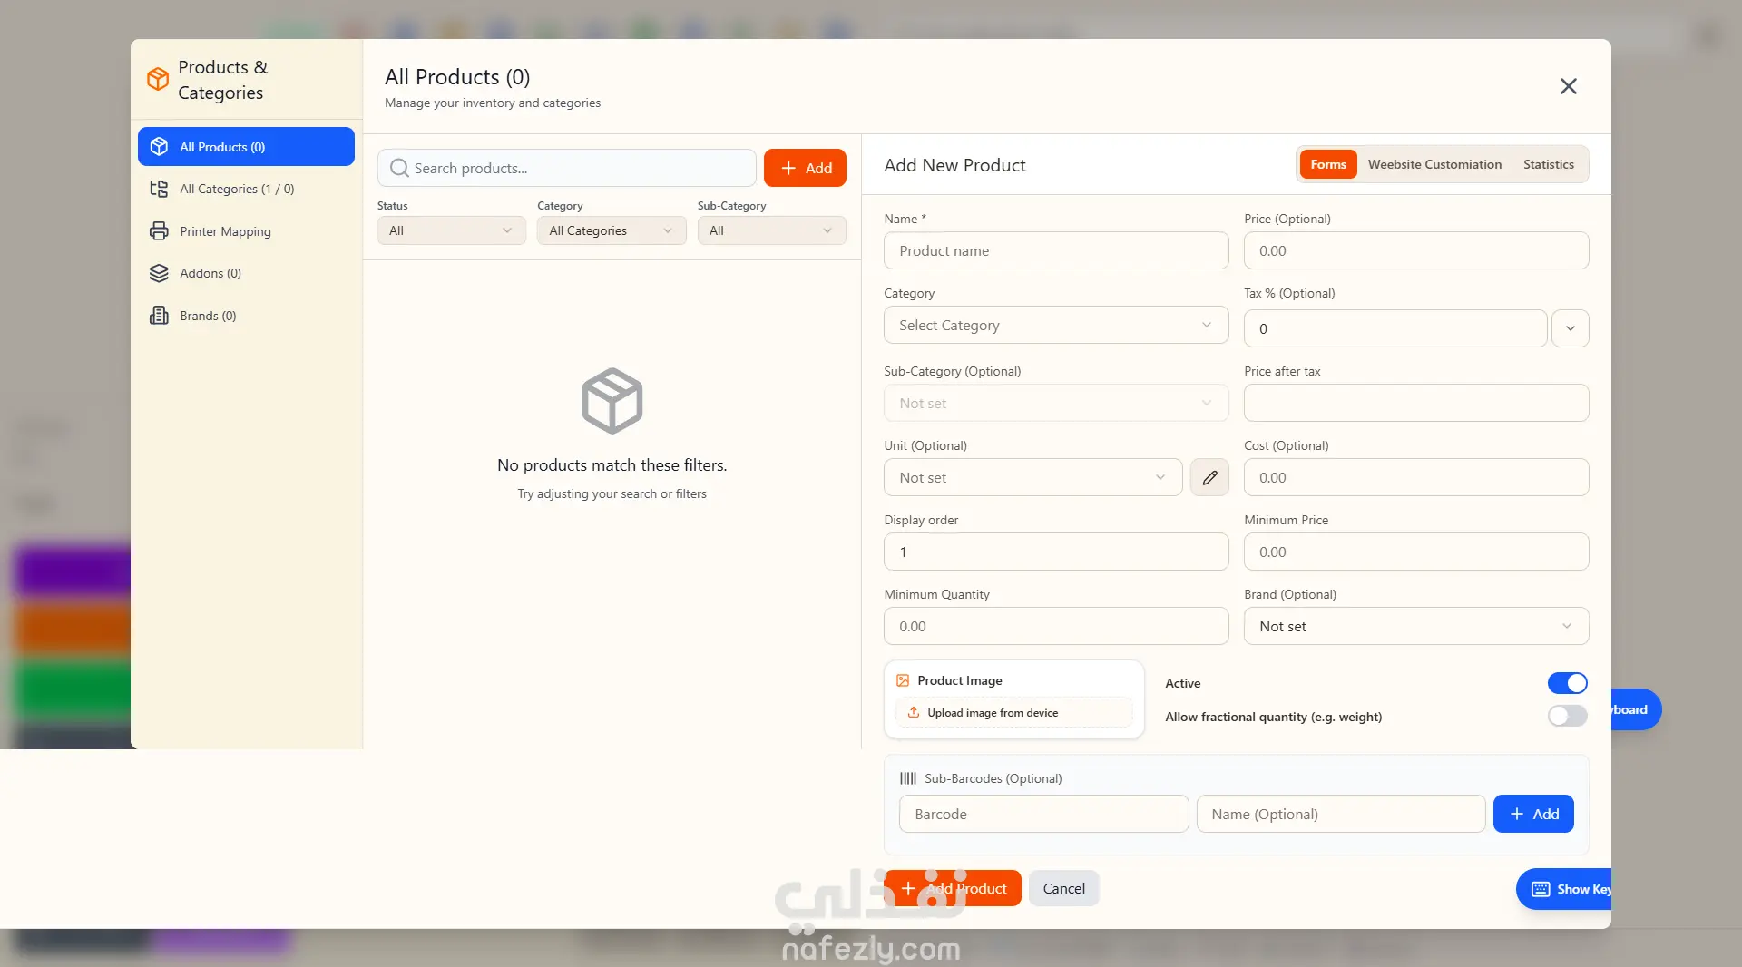The width and height of the screenshot is (1742, 967).
Task: Click the upload image from device icon
Action: 914,713
